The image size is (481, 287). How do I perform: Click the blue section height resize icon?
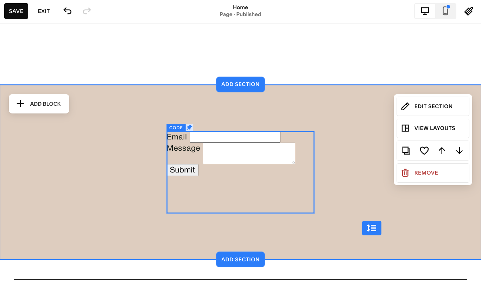372,228
